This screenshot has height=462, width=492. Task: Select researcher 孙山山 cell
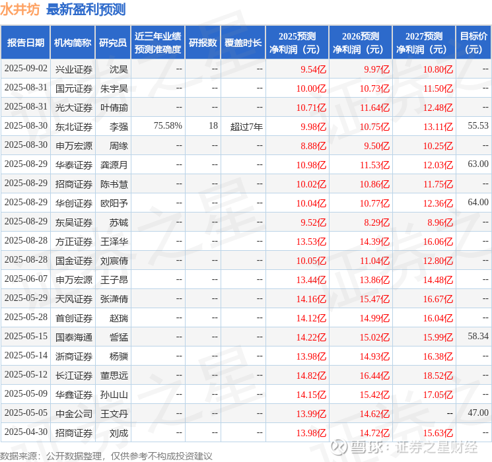pyautogui.click(x=114, y=395)
